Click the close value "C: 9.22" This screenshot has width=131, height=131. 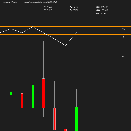point(48,10)
